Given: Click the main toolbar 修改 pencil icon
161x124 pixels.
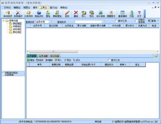Looking at the screenshot, I should (67, 14).
